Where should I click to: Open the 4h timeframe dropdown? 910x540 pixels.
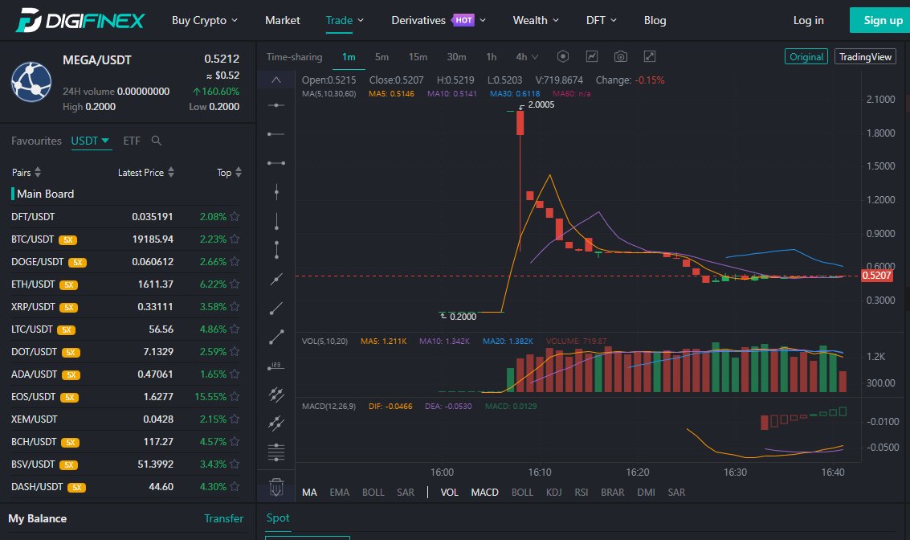point(527,56)
